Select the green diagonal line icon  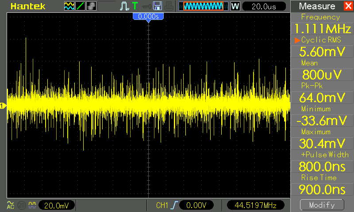click(80, 6)
